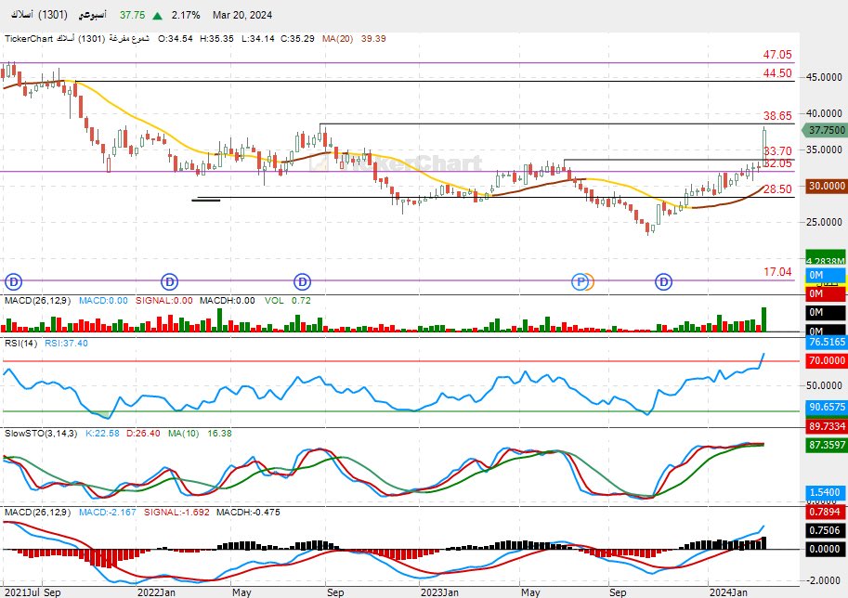Click the blue 1.5400 MACD tag
Viewport: 848px width, 598px height.
[826, 492]
